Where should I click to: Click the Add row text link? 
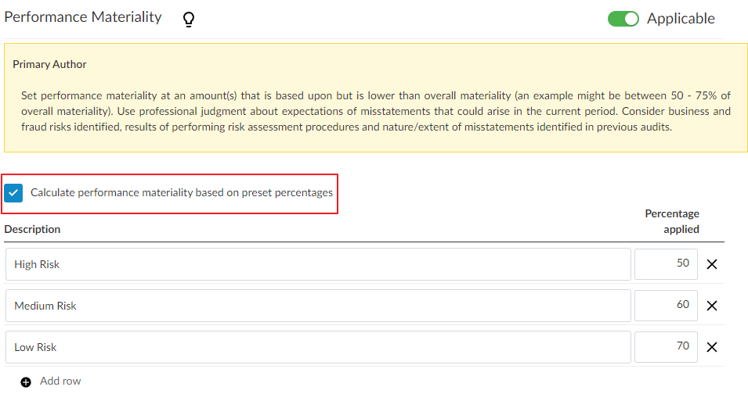[x=60, y=381]
